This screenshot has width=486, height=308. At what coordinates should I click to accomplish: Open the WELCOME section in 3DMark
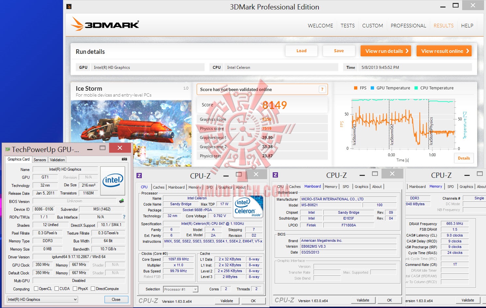pyautogui.click(x=320, y=26)
